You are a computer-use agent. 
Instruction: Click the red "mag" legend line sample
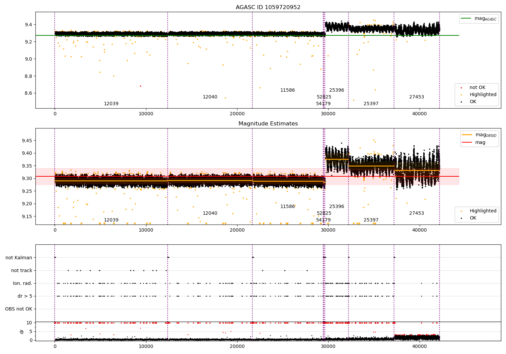[x=467, y=143]
